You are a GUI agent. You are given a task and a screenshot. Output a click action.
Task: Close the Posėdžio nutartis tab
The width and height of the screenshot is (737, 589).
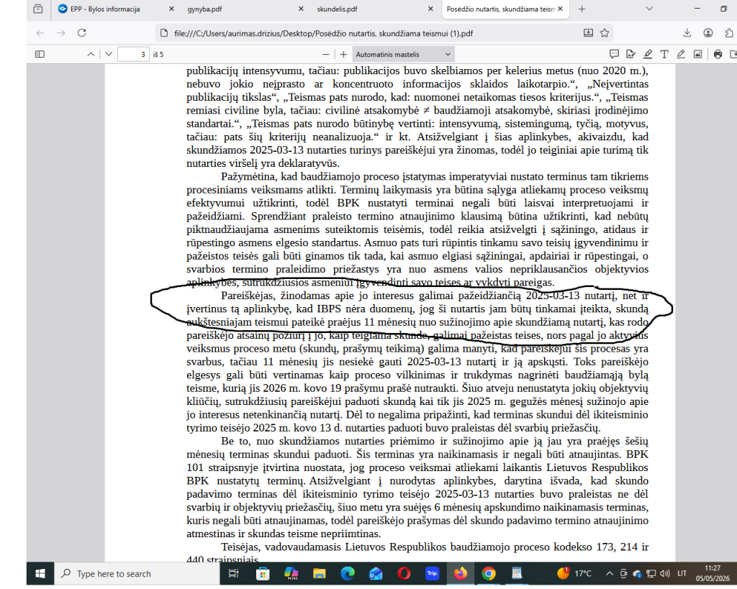(x=560, y=9)
